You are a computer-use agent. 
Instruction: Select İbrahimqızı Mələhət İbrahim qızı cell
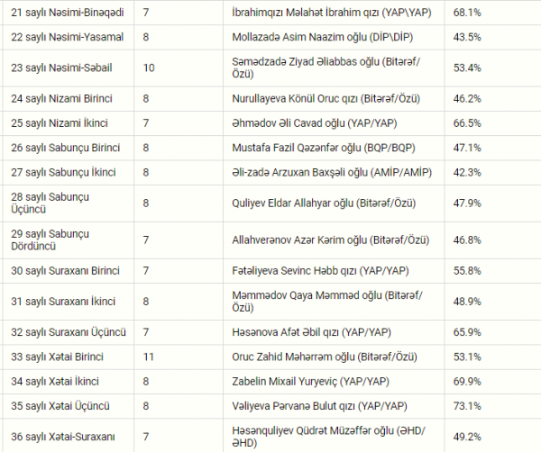[332, 13]
